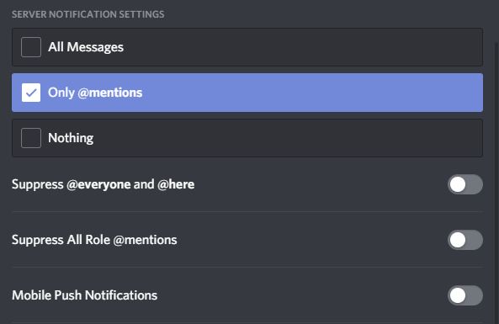Viewport: 499px width, 324px height.
Task: Click the white knob of the Mobile Push toggle
Action: 458,295
